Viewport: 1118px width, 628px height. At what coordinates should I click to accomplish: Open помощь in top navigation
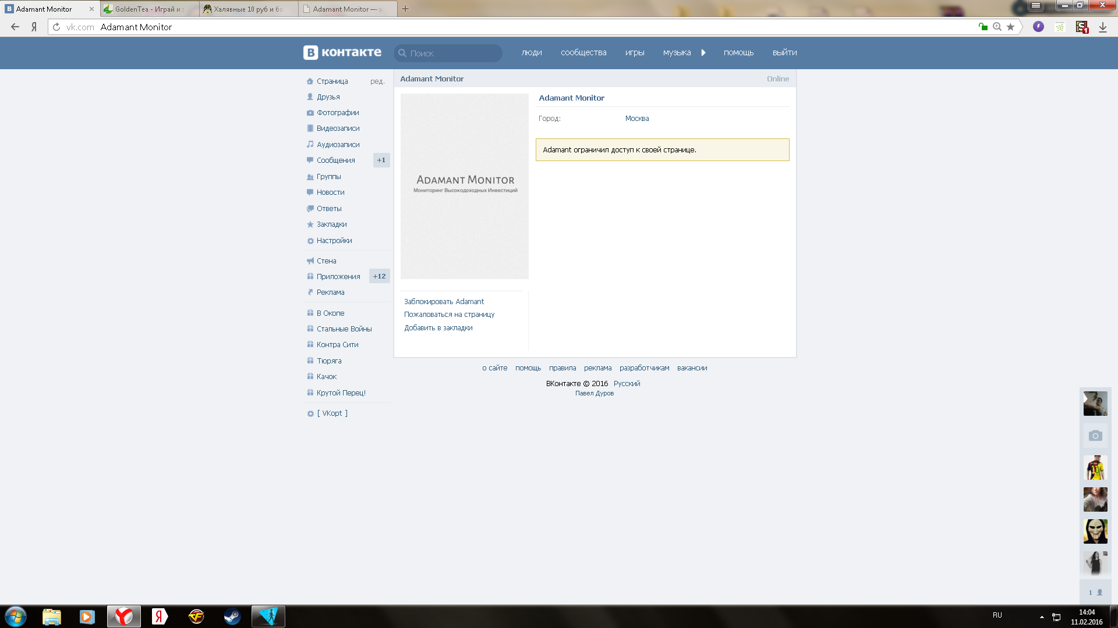pyautogui.click(x=738, y=52)
